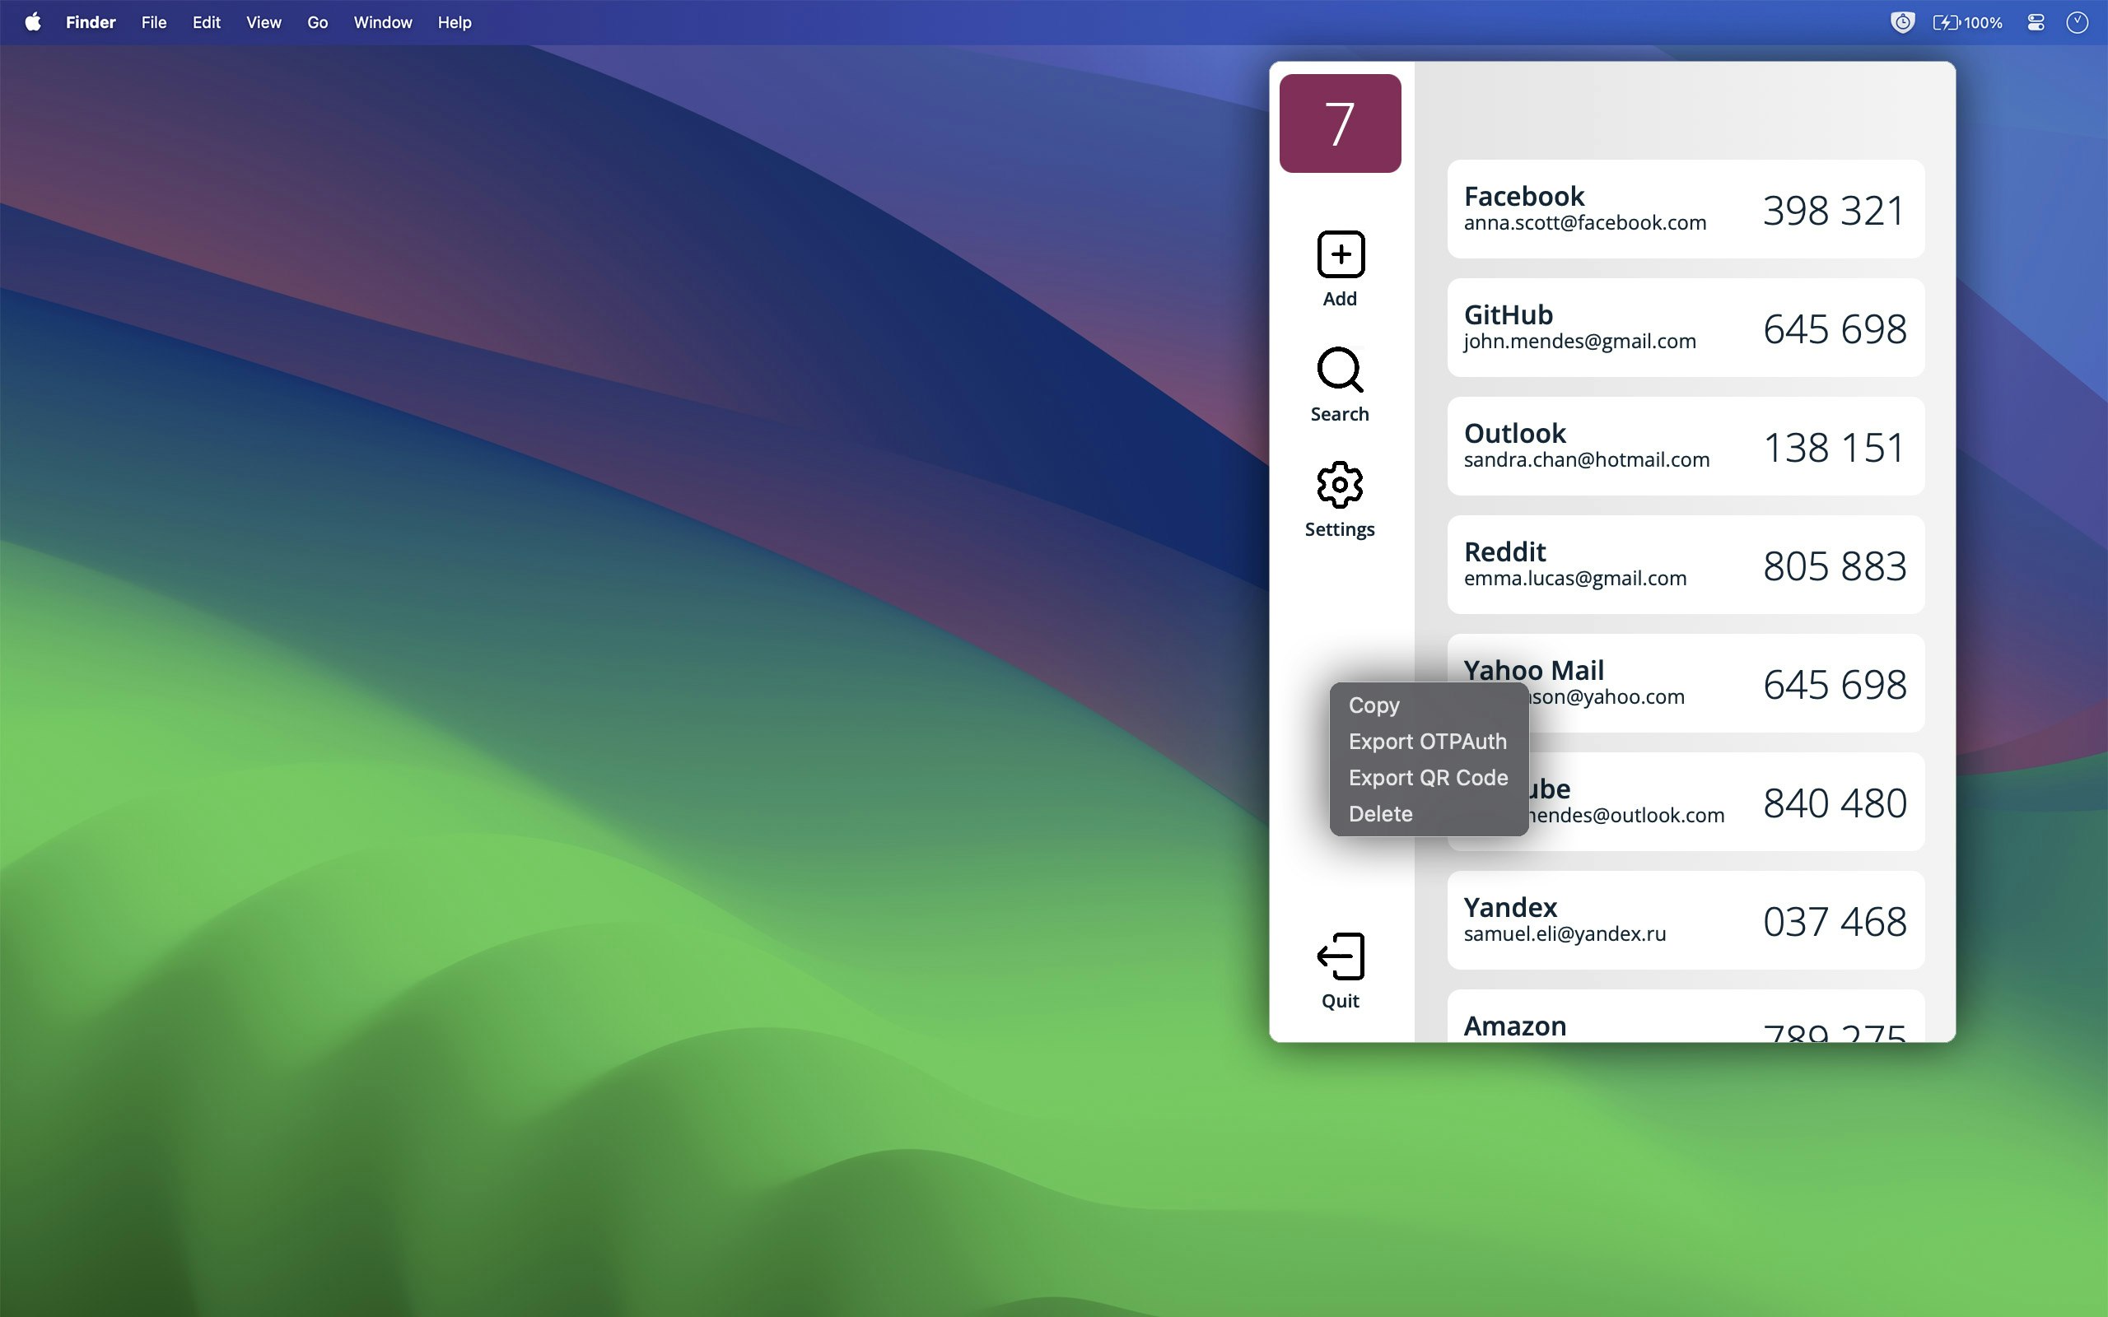The height and width of the screenshot is (1317, 2108).
Task: Click Reddit code 805 883
Action: pyautogui.click(x=1835, y=565)
